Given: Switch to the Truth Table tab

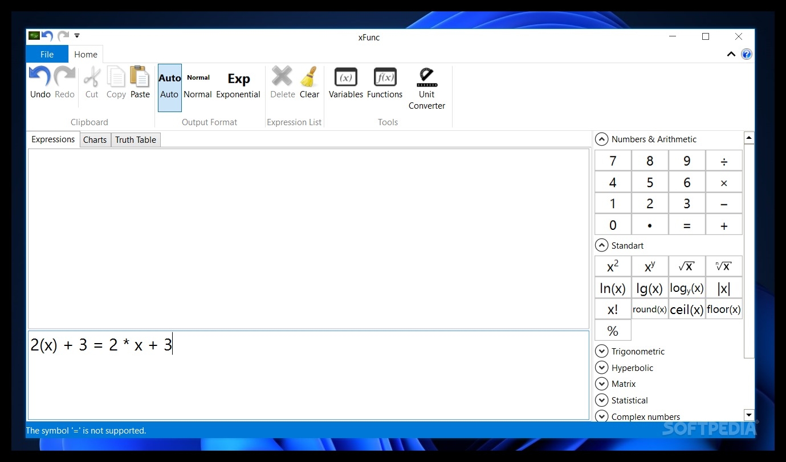Looking at the screenshot, I should 136,140.
